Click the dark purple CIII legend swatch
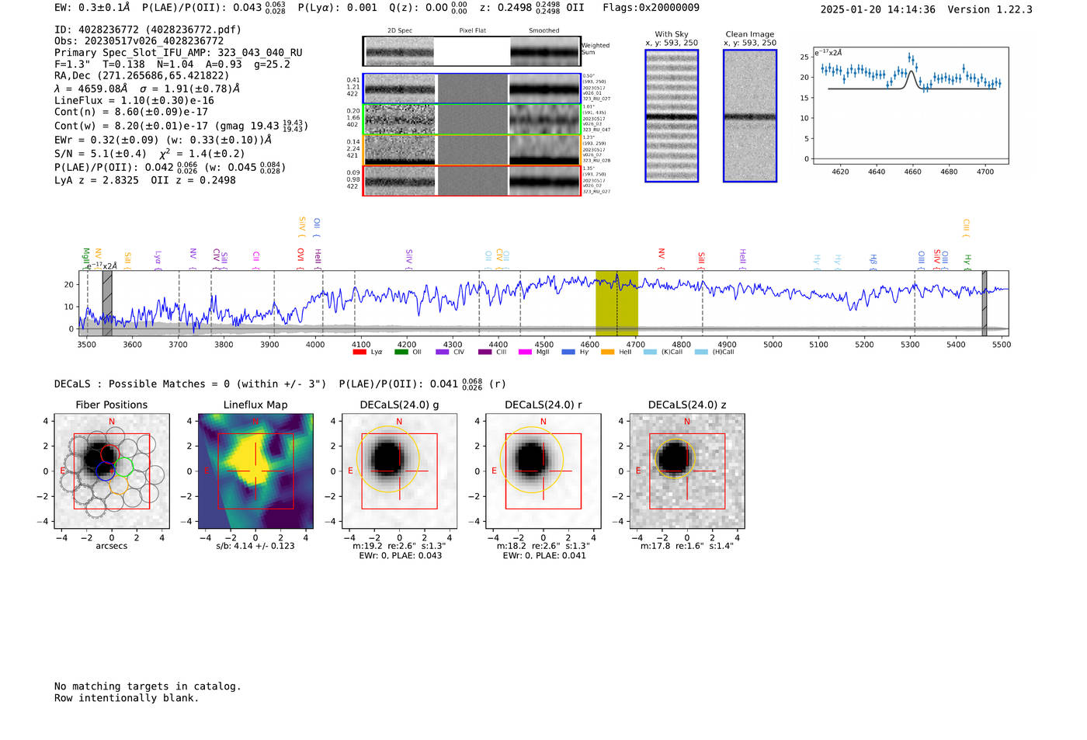This screenshot has height=740, width=1087. (485, 352)
